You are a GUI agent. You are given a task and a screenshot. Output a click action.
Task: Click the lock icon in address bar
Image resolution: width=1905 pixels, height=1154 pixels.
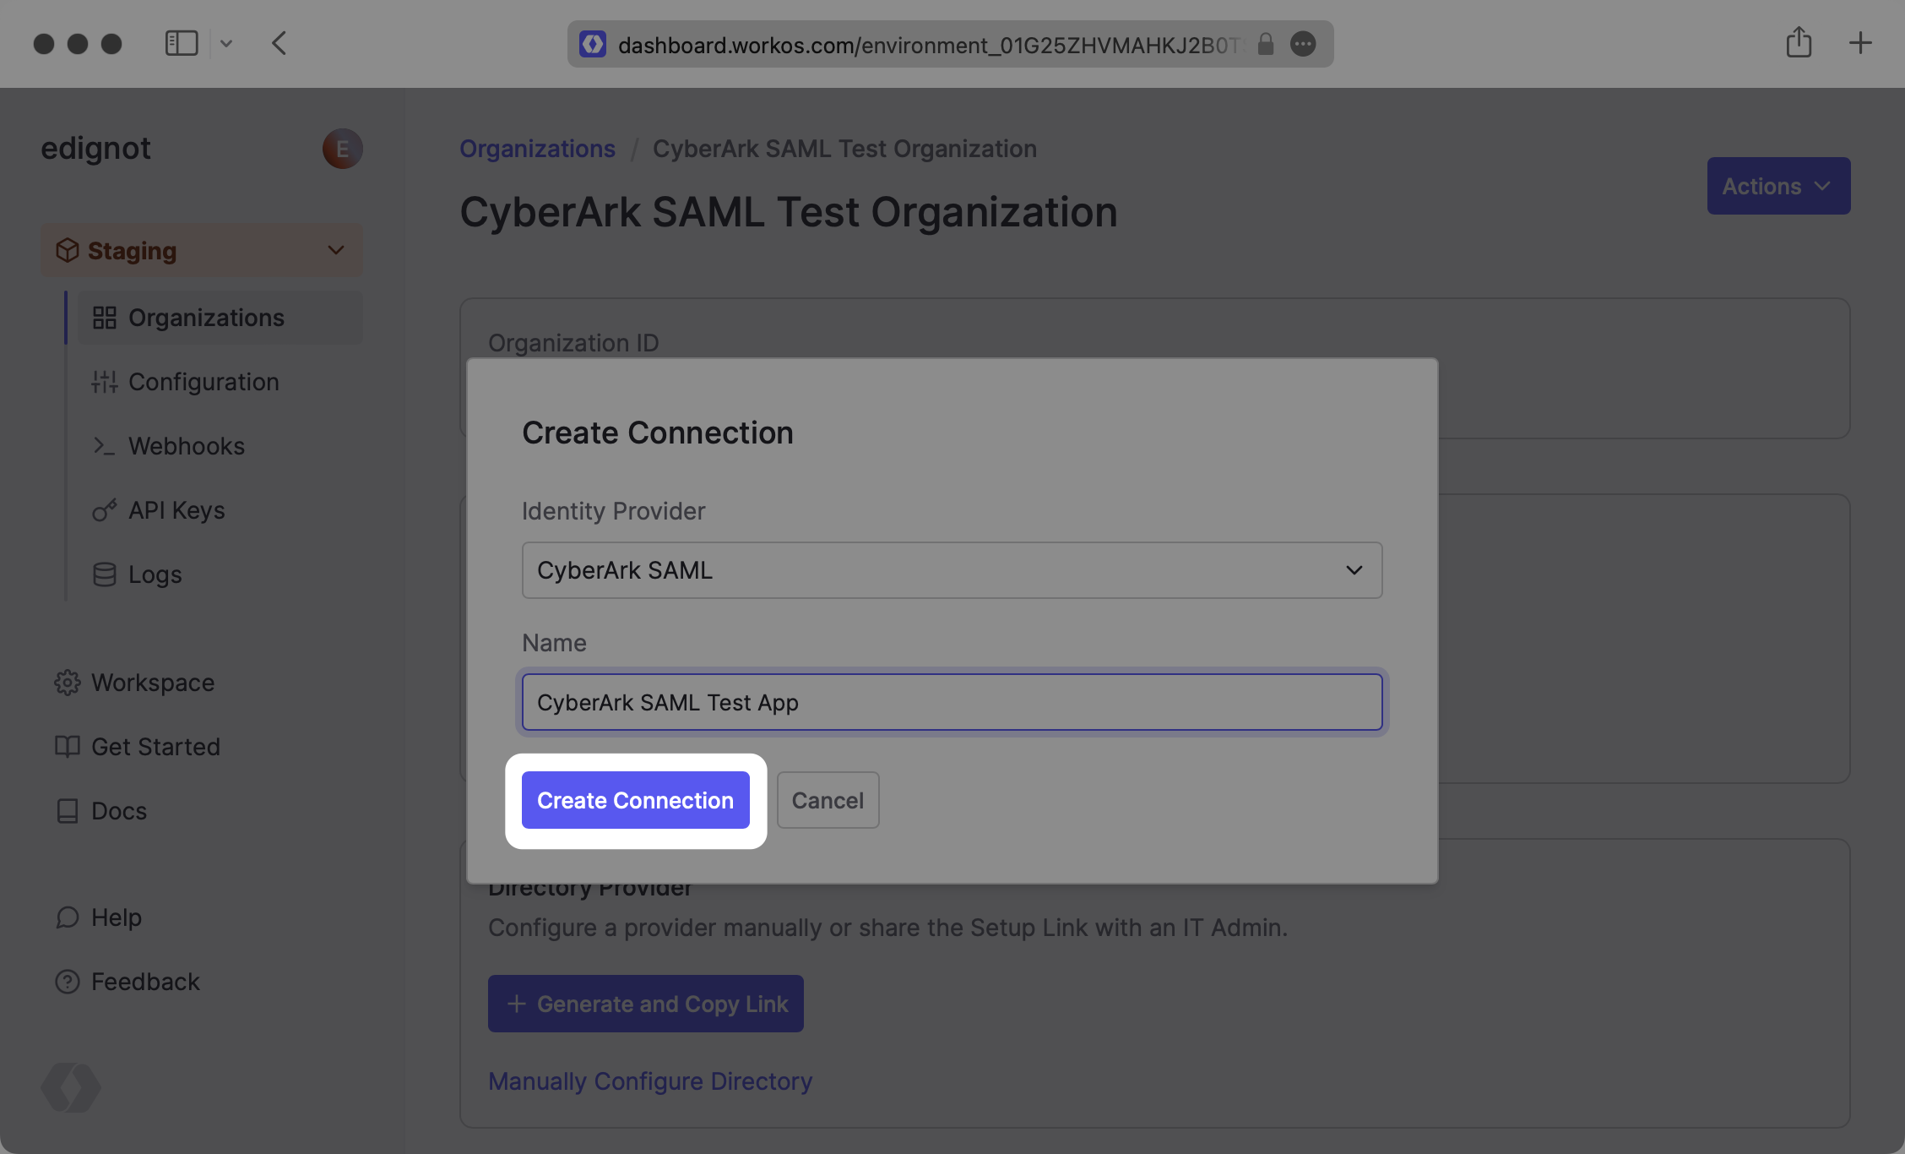tap(1265, 44)
